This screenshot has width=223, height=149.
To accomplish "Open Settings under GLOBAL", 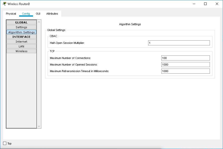I will pyautogui.click(x=21, y=27).
